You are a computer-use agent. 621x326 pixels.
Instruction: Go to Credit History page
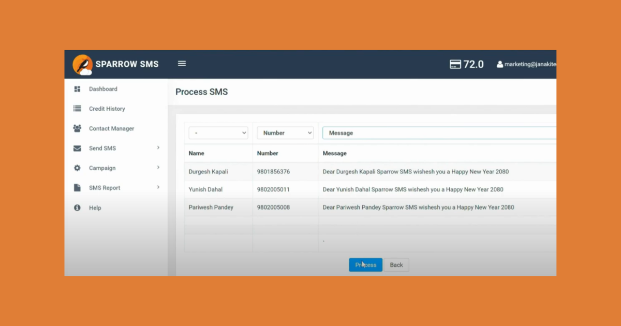coord(107,109)
